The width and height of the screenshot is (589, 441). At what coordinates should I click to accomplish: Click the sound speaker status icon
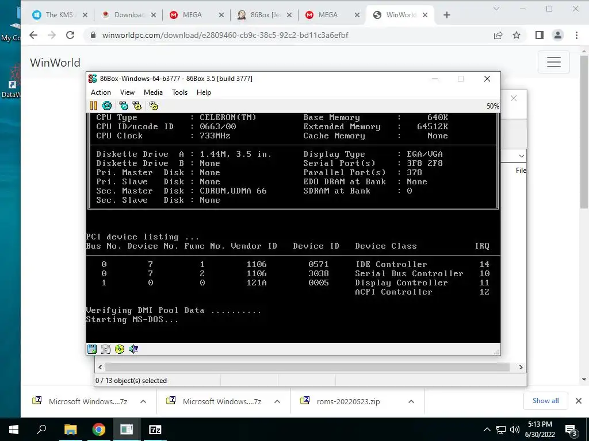pyautogui.click(x=133, y=349)
